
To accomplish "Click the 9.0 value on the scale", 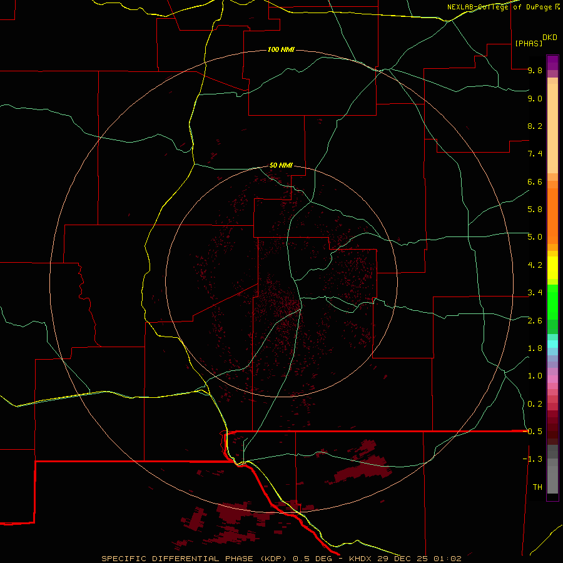I will pyautogui.click(x=535, y=98).
